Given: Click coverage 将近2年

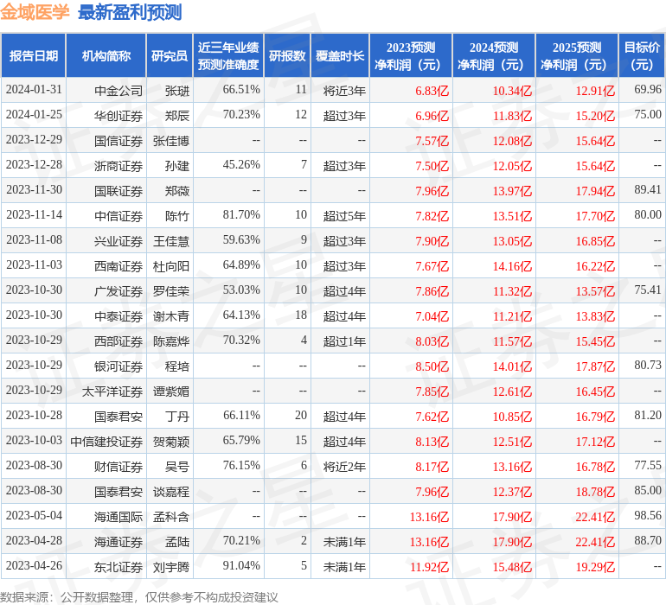Looking at the screenshot, I should point(344,466).
